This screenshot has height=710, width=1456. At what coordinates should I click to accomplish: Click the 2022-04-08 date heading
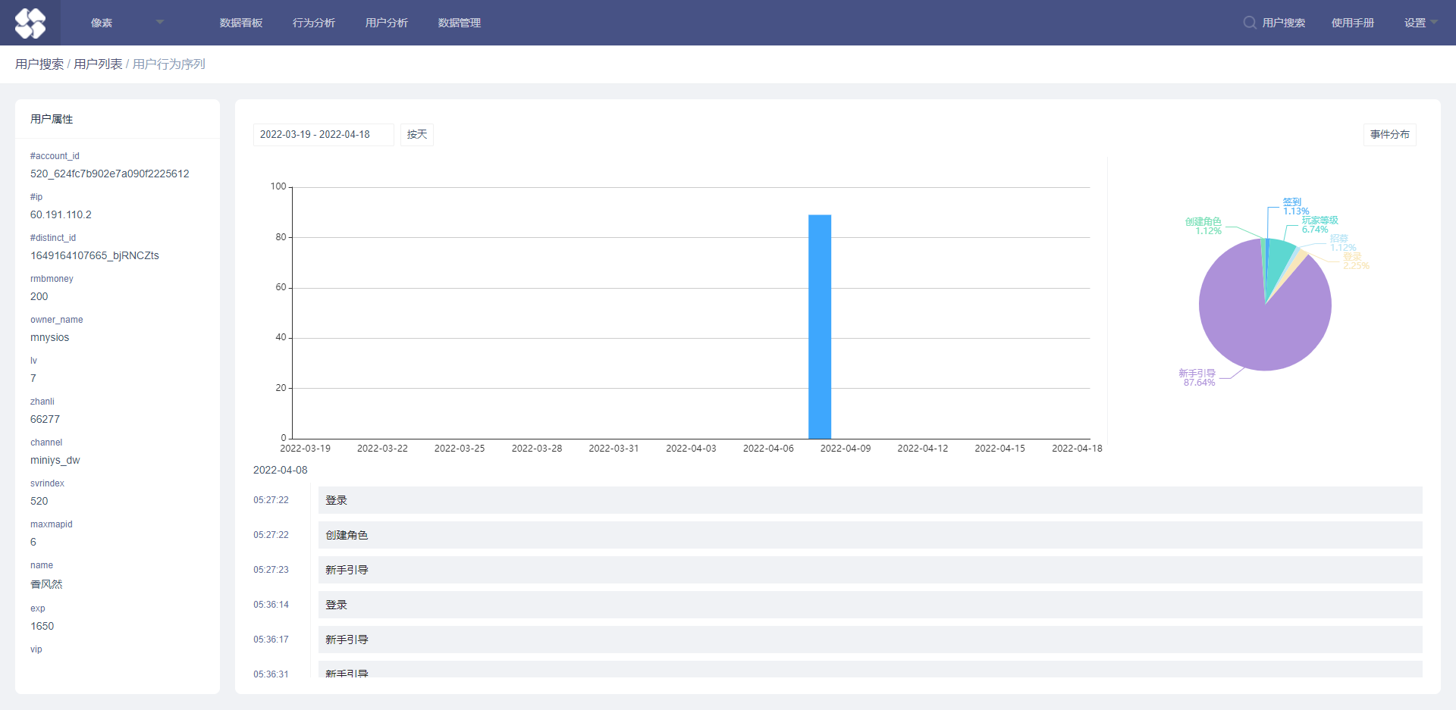(x=281, y=470)
